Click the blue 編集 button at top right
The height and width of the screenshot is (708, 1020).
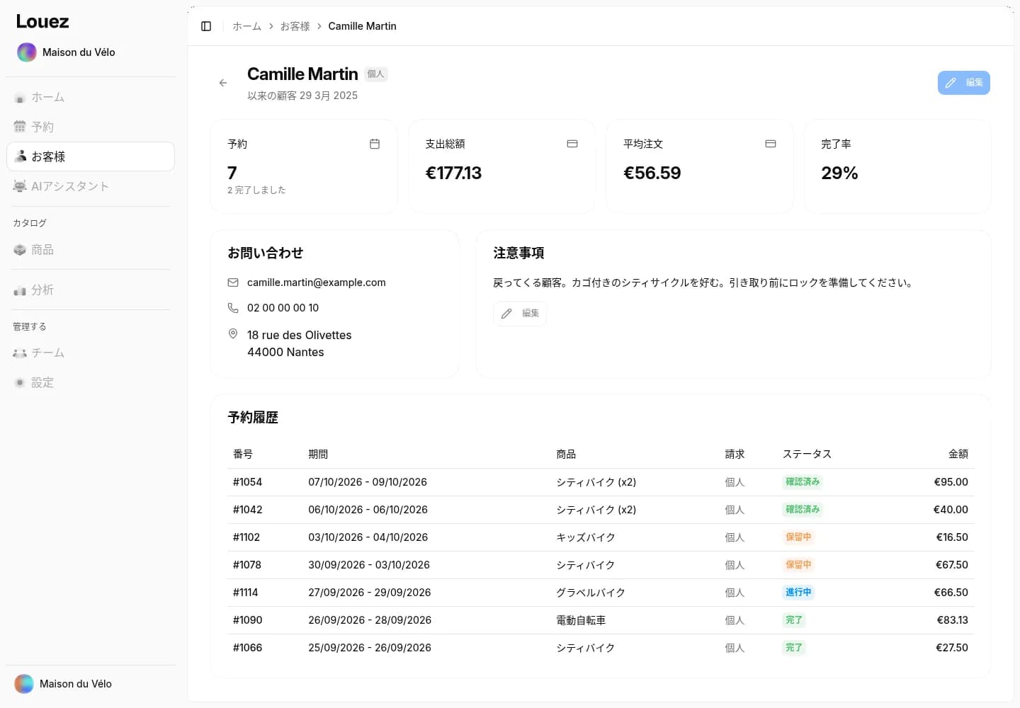coord(963,83)
